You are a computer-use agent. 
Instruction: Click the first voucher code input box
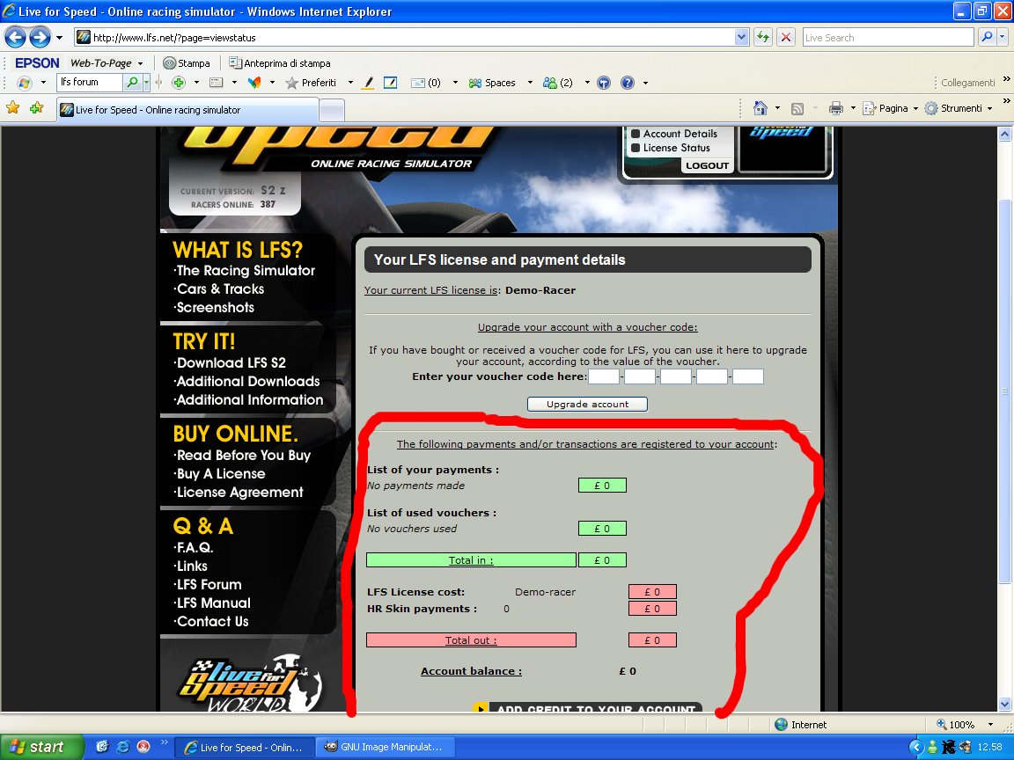click(603, 376)
